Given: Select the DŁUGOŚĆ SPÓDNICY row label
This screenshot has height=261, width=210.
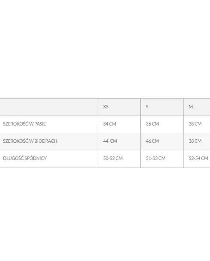Looking at the screenshot, I should pos(25,158).
